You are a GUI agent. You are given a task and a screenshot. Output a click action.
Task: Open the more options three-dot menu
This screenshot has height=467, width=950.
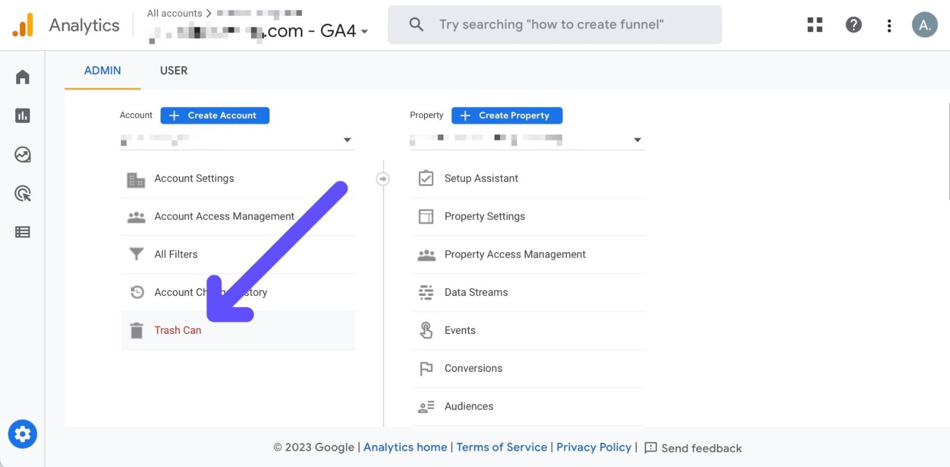click(x=889, y=25)
